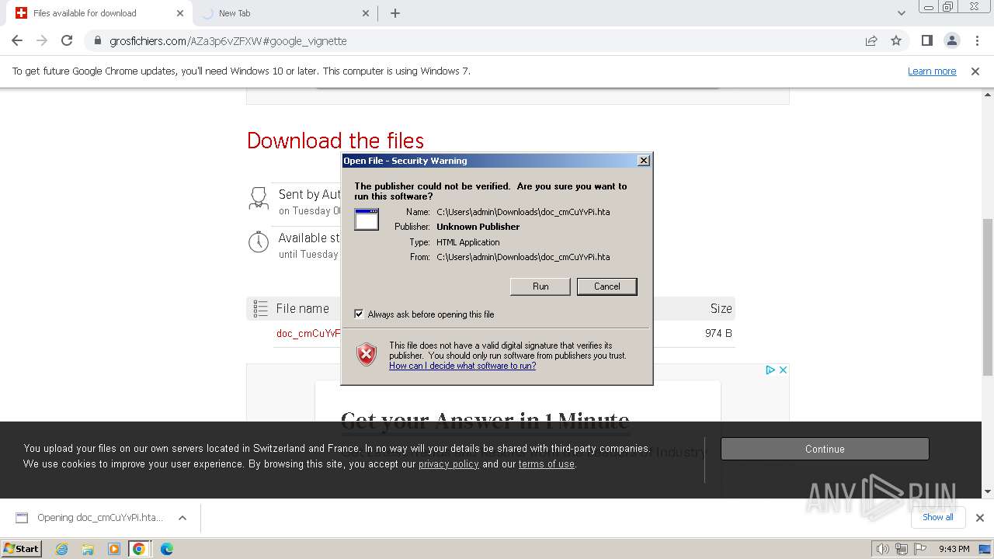Close the advertisement with X icon

[x=783, y=370]
